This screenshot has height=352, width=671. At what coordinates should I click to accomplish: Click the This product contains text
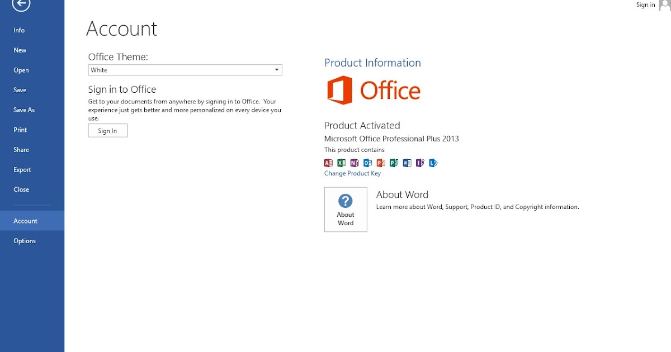coord(355,150)
